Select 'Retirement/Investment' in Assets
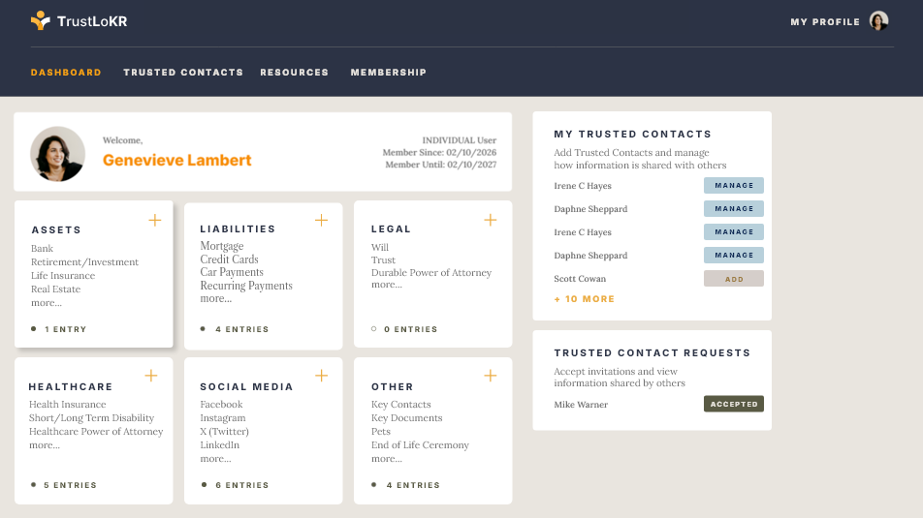This screenshot has width=923, height=518. click(84, 262)
